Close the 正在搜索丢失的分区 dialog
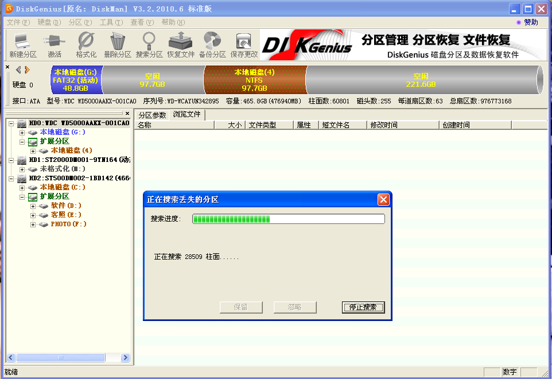Viewport: 552px width, 379px height. pos(383,200)
